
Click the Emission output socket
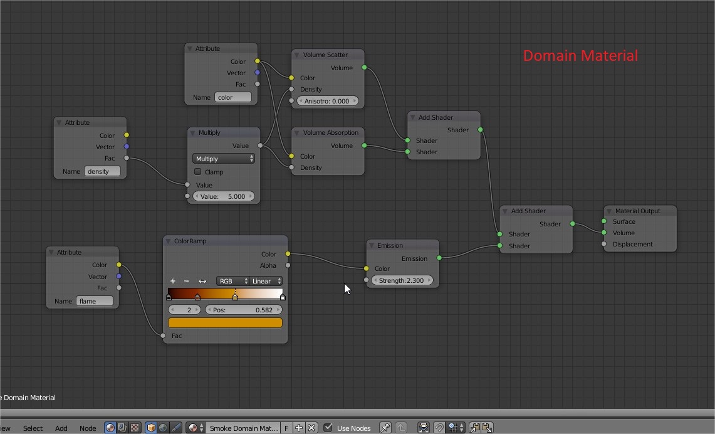(x=439, y=258)
